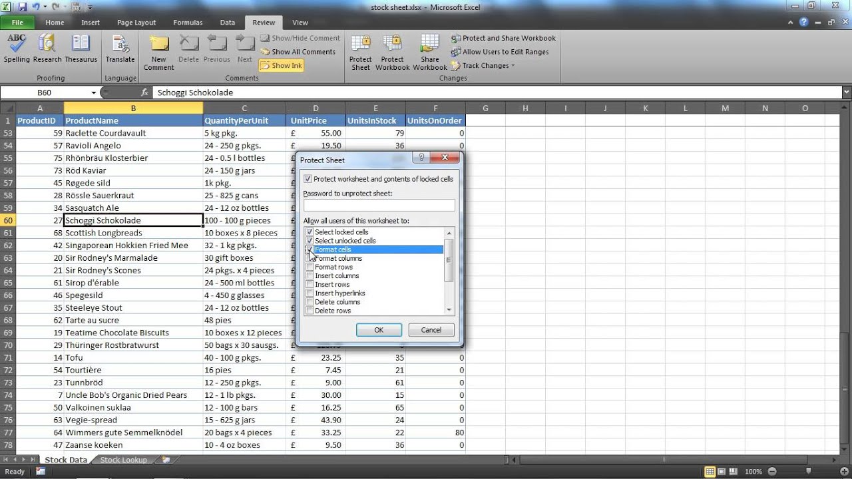Click OK in Protect Sheet dialog
The height and width of the screenshot is (479, 852).
point(379,330)
